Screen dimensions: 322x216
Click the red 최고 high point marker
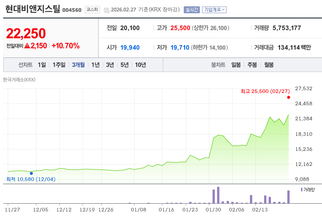(x=289, y=97)
